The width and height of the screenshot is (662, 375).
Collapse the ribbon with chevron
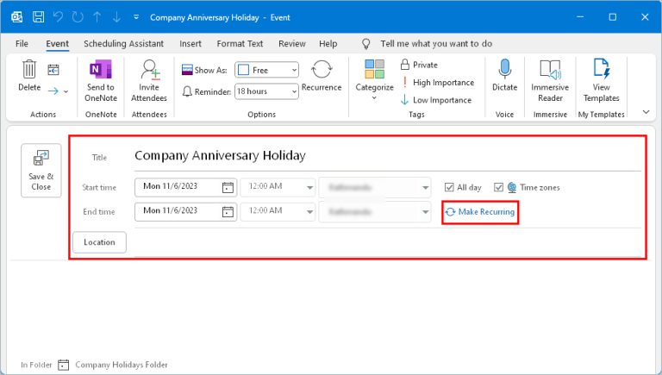pyautogui.click(x=646, y=112)
